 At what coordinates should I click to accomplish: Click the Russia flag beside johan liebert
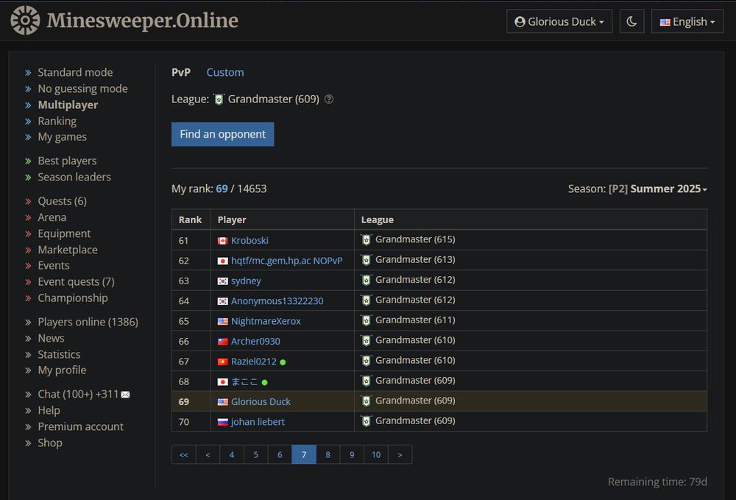coord(222,423)
